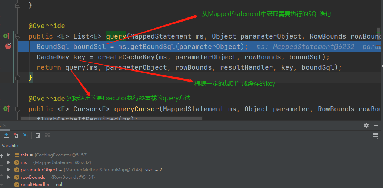Open debug panel settings gear

[366, 125]
